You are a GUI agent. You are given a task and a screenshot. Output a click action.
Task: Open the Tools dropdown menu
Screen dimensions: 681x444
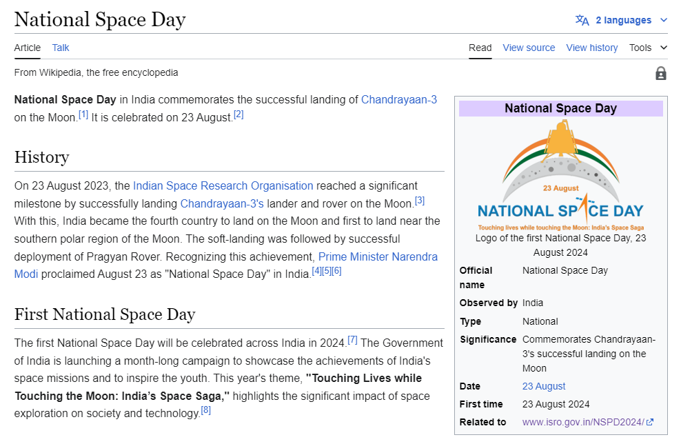[648, 48]
